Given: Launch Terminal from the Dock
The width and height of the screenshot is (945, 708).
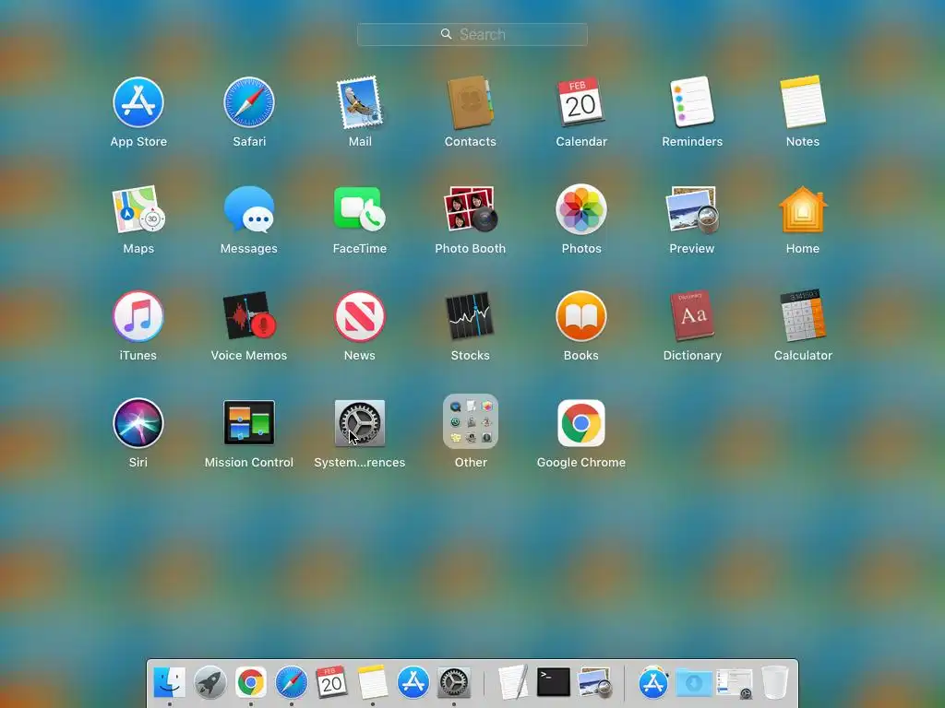Looking at the screenshot, I should click(554, 682).
